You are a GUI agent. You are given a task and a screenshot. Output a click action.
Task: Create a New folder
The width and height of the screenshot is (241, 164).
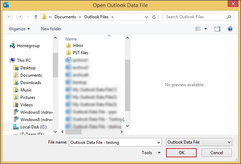click(x=51, y=29)
